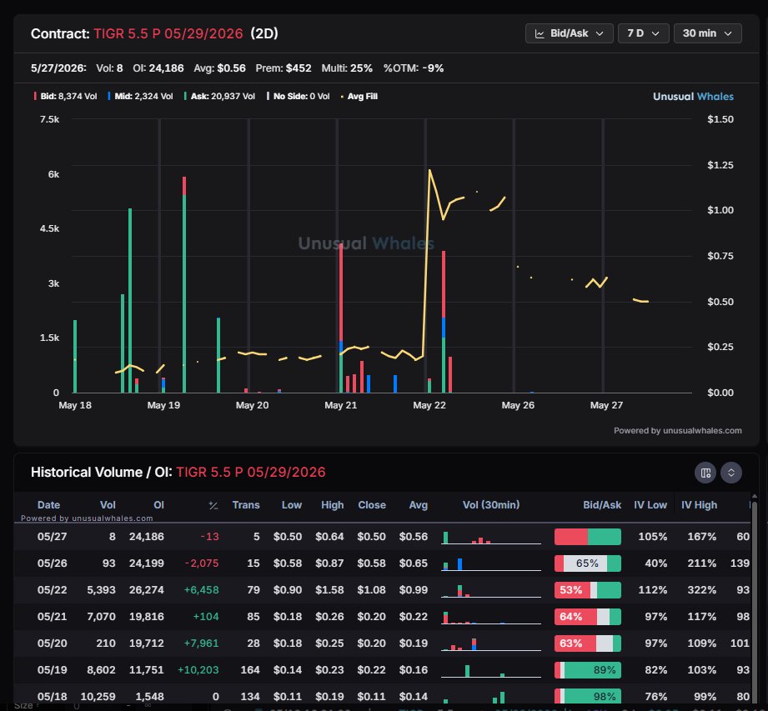Click the 05/27 volume sparkline

[491, 538]
